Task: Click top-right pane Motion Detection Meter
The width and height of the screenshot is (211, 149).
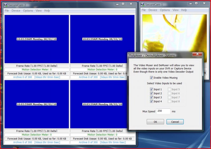Action: (102, 70)
